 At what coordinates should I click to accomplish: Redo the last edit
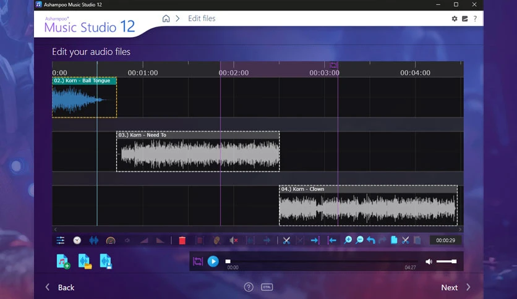tap(382, 240)
